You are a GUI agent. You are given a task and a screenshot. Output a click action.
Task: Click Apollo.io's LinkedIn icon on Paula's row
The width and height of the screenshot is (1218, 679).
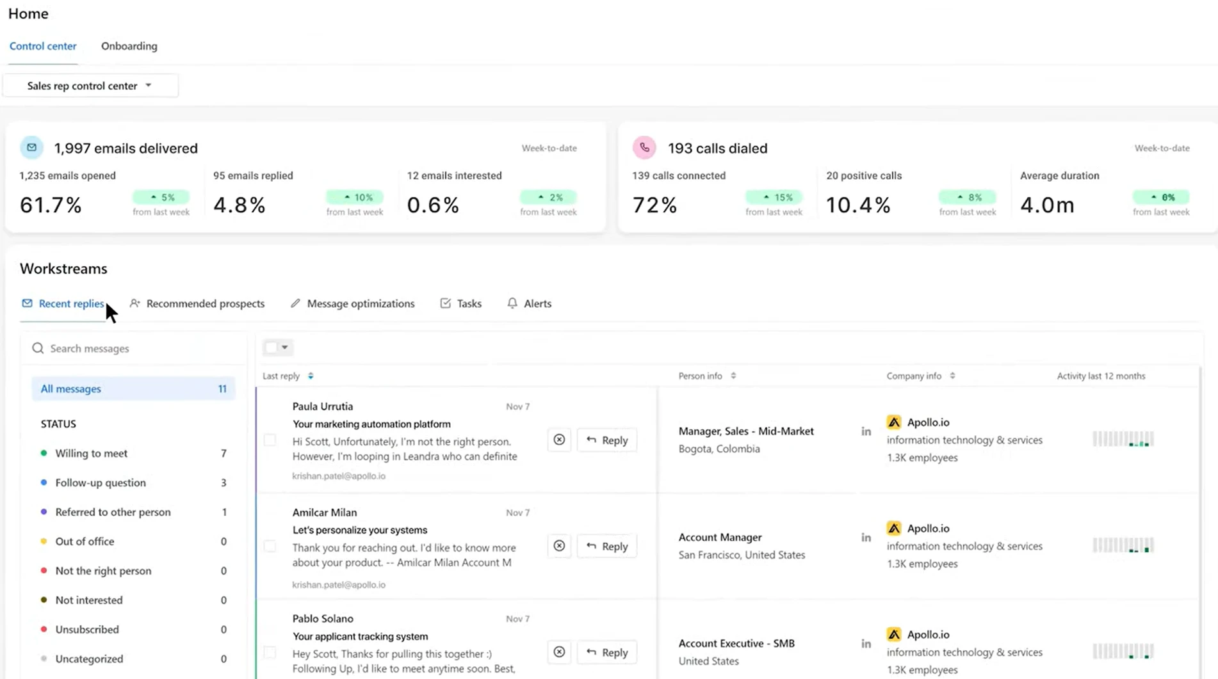[x=866, y=431]
